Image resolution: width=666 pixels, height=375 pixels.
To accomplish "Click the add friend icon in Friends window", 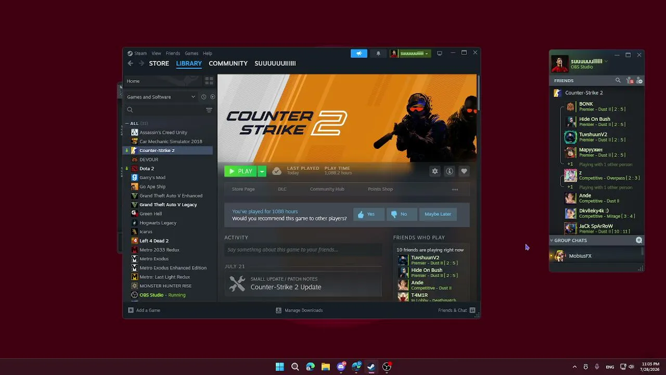I will pos(639,81).
